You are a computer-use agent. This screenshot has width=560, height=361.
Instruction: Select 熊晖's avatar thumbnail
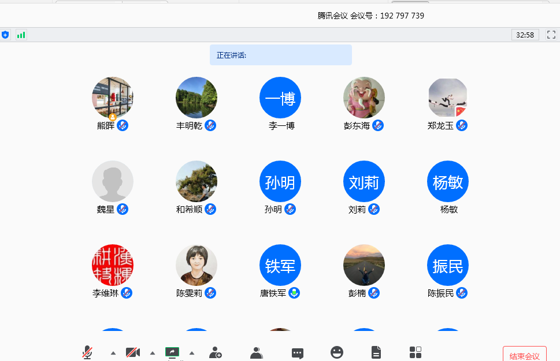pos(113,98)
